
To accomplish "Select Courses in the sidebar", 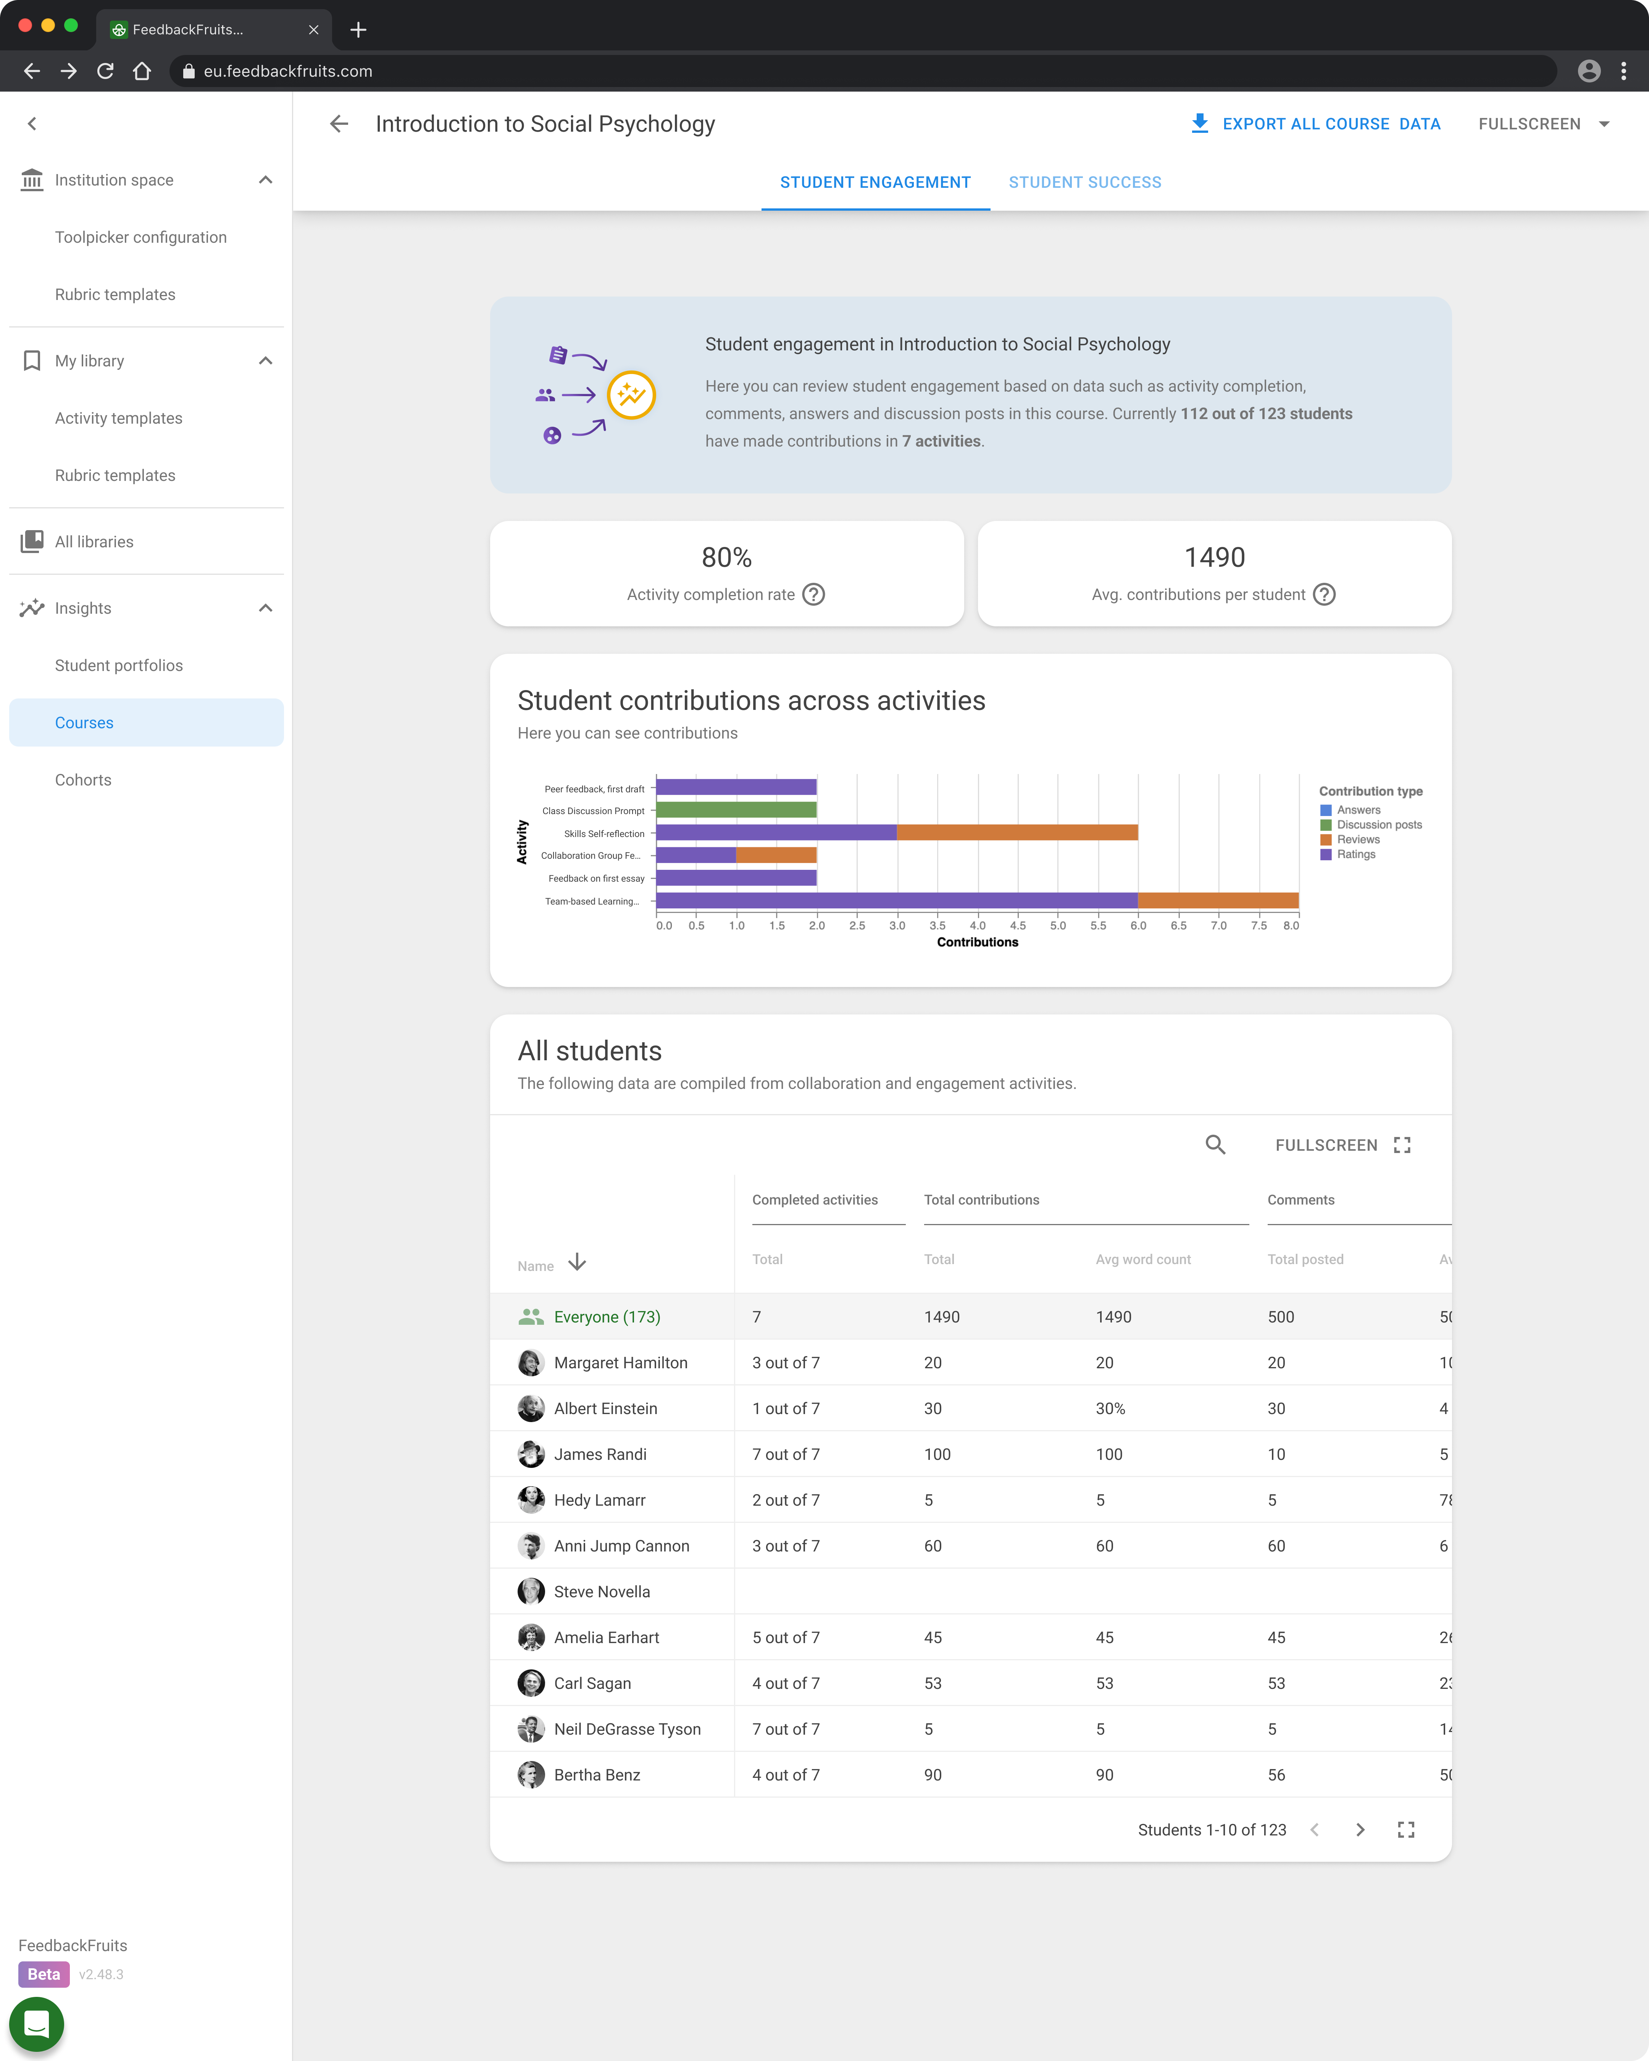I will pyautogui.click(x=146, y=723).
